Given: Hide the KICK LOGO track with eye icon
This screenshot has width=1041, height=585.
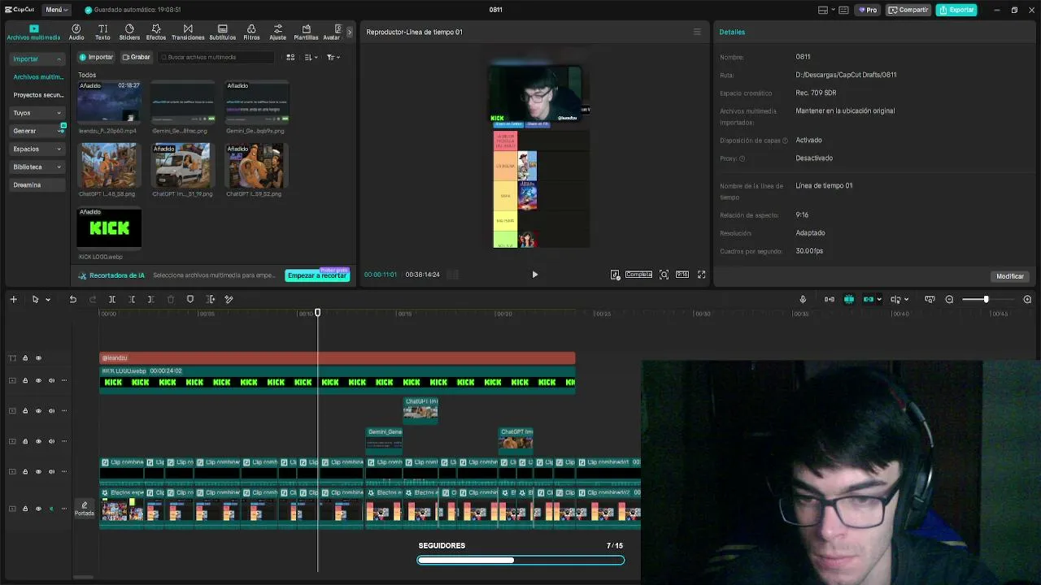Looking at the screenshot, I should [38, 380].
